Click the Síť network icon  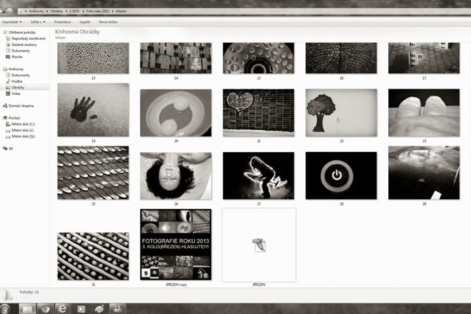(5, 149)
